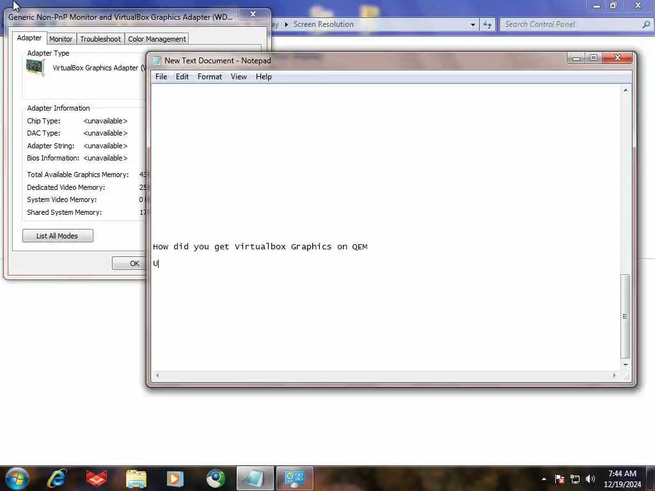Image resolution: width=655 pixels, height=491 pixels.
Task: Launch Internet Explorer from taskbar
Action: pos(56,478)
